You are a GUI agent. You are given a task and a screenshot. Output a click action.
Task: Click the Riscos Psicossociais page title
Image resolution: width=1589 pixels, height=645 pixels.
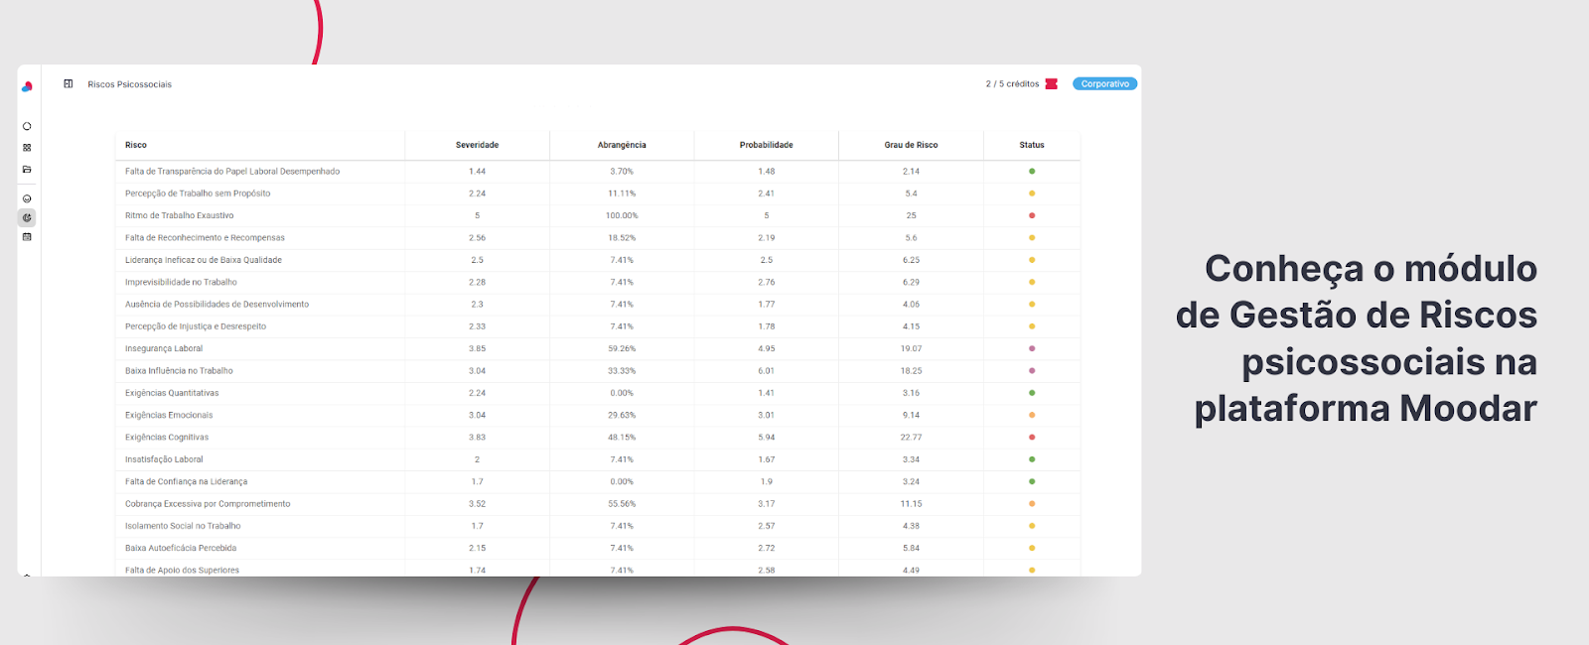point(129,84)
